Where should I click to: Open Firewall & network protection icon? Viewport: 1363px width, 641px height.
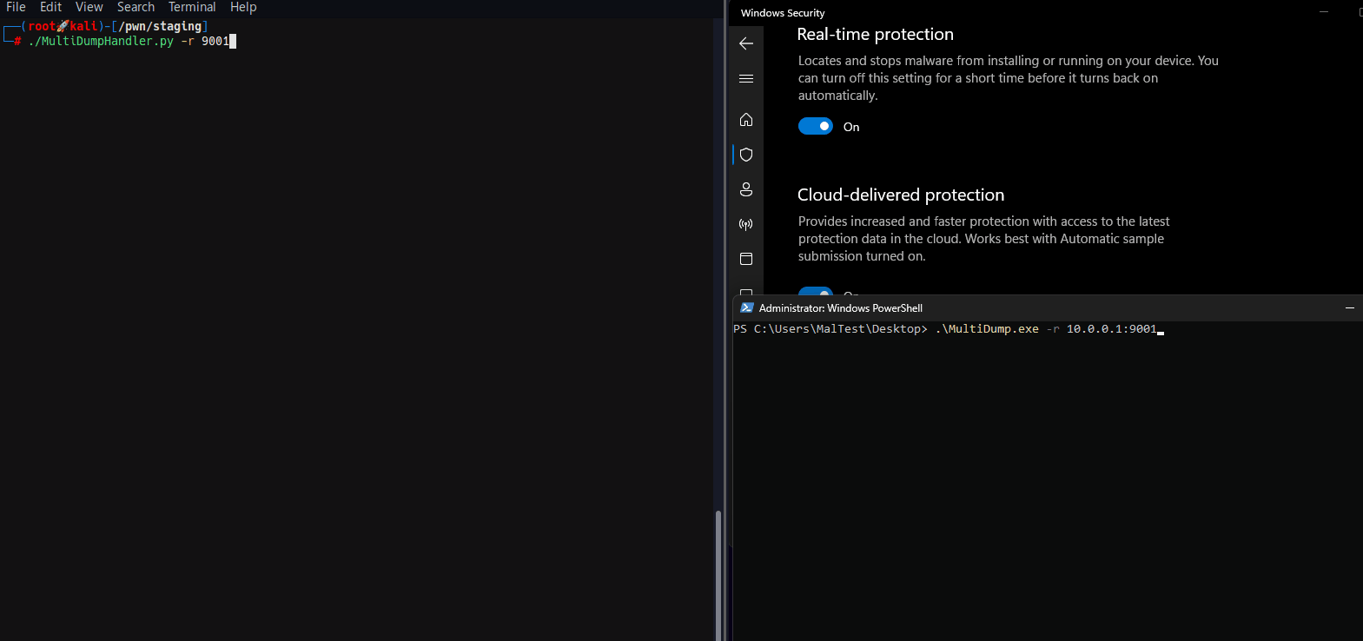point(746,224)
